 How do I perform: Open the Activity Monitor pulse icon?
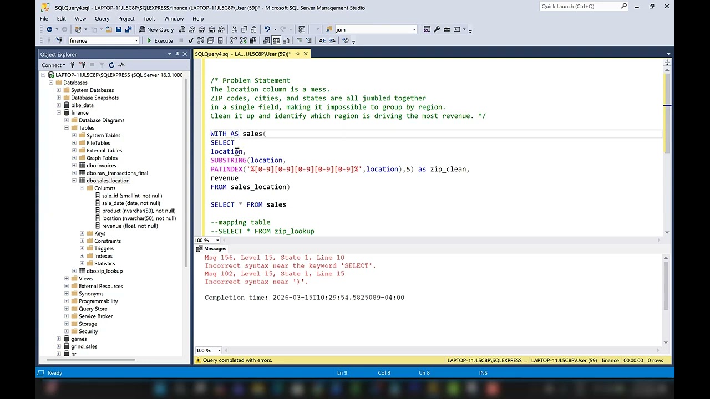click(121, 65)
